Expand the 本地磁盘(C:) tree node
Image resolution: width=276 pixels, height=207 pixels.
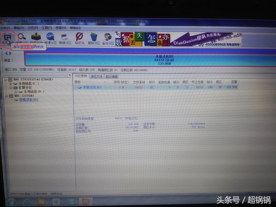tap(10, 84)
